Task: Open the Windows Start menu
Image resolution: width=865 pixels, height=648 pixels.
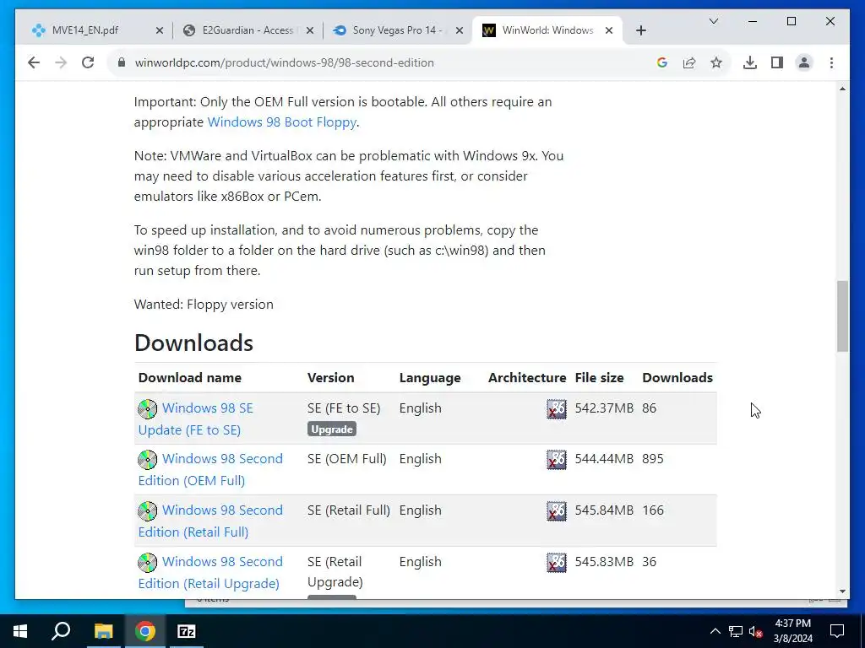Action: [x=20, y=631]
